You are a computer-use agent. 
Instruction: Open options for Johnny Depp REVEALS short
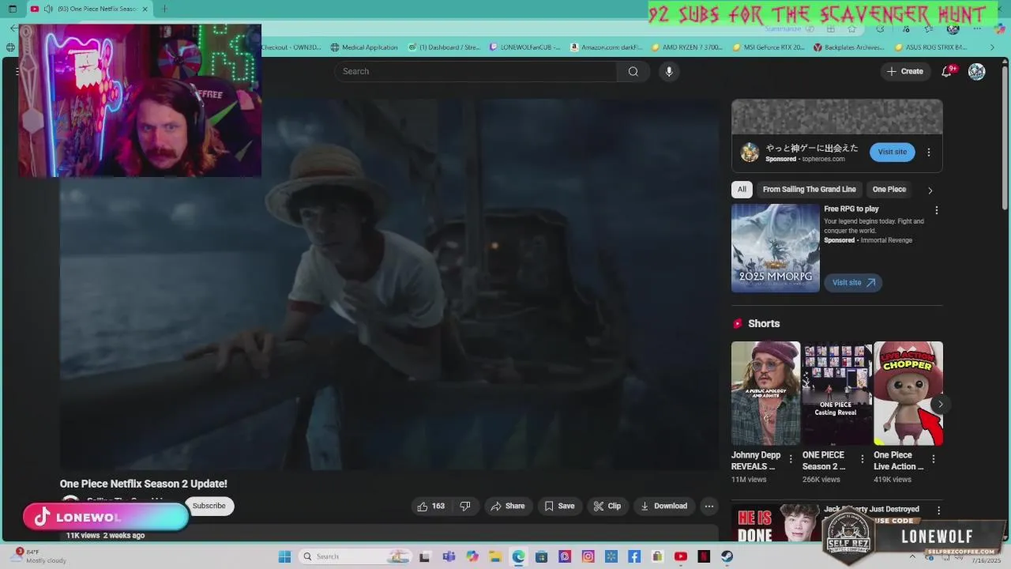791,459
